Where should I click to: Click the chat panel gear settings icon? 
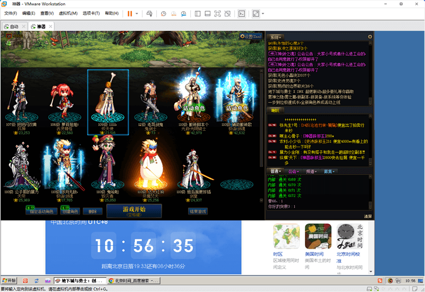370,37
